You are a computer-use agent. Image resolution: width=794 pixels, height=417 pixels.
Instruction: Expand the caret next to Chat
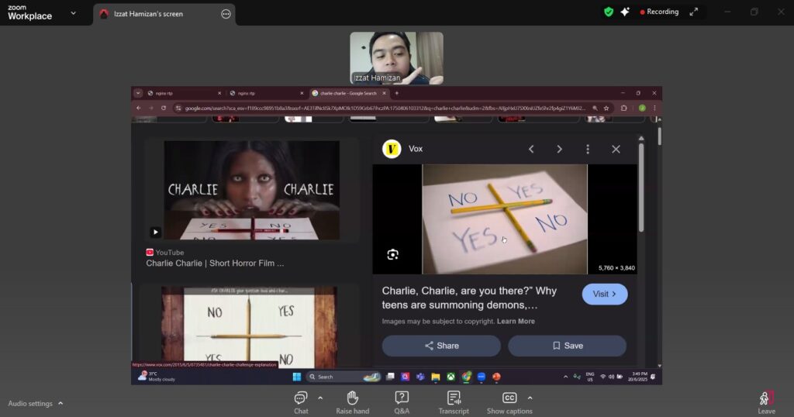pyautogui.click(x=320, y=398)
